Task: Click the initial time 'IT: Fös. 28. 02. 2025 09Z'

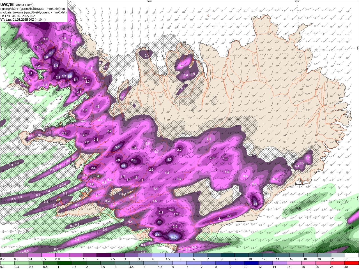Action: [18, 16]
